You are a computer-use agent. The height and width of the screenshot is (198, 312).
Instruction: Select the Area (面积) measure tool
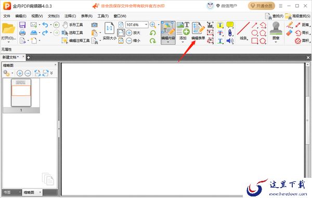click(x=303, y=40)
